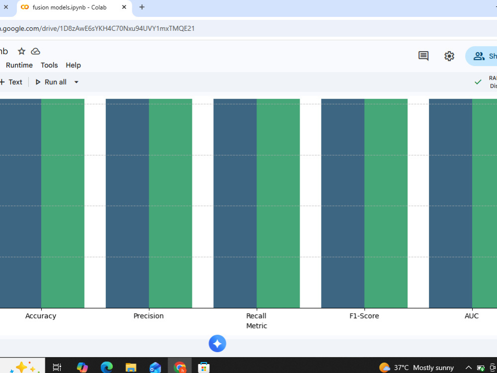Open the comments panel icon
Screen dimensions: 497x373
tap(423, 56)
